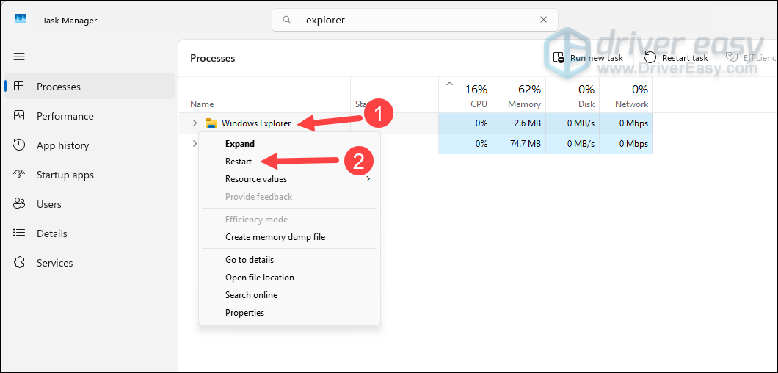Select the Processes page label
Image resolution: width=778 pixels, height=373 pixels.
(59, 87)
